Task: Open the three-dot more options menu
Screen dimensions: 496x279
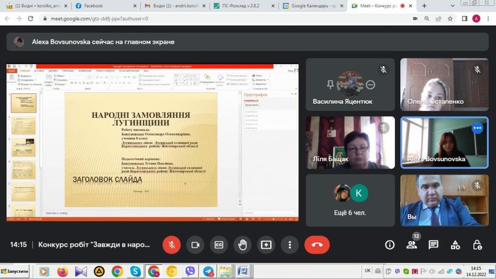Action: click(x=290, y=245)
